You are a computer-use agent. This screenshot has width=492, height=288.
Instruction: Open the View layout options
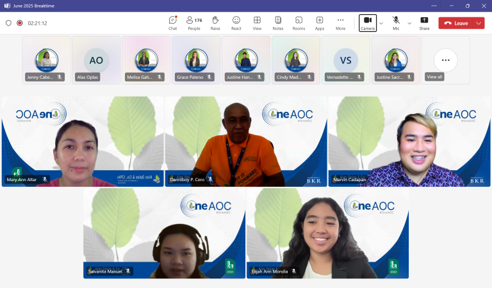coord(257,23)
